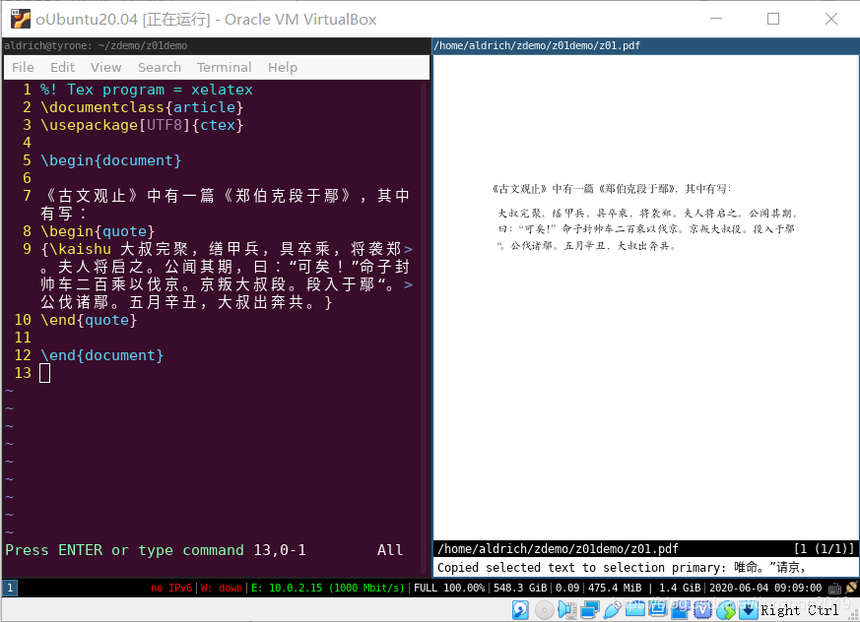This screenshot has height=622, width=860.
Task: Click the 'Copied selected text' status message
Action: [x=622, y=567]
